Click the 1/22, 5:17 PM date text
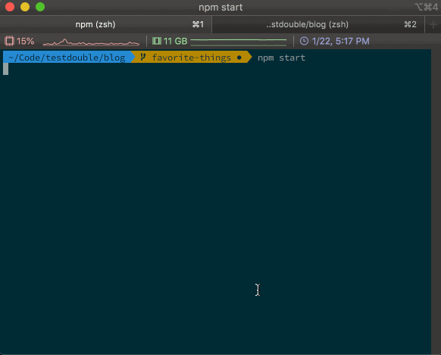441x355 pixels. click(x=340, y=42)
